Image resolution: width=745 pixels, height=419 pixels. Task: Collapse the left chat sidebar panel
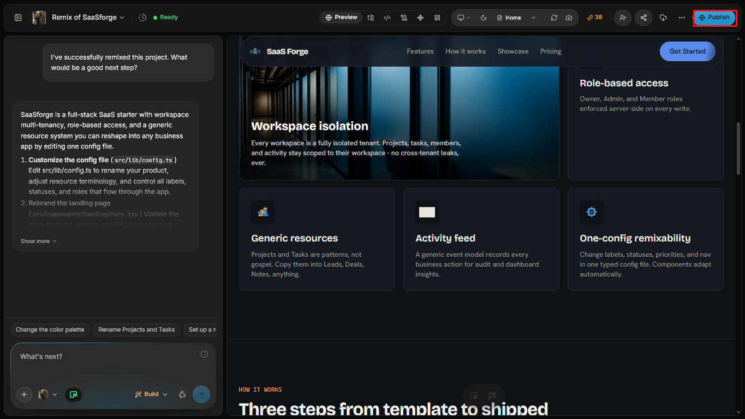[x=18, y=17]
